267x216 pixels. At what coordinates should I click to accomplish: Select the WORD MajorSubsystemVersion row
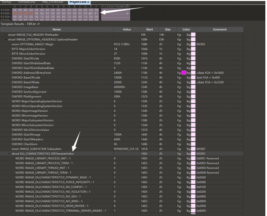(x=122, y=121)
